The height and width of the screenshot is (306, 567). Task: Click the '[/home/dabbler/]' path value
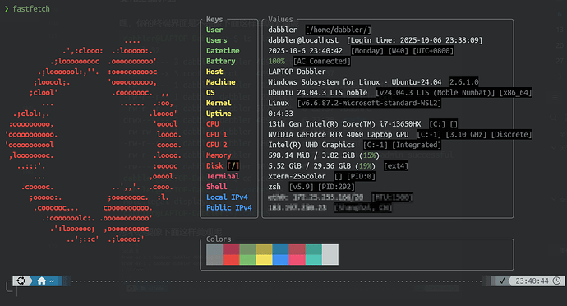(x=338, y=30)
